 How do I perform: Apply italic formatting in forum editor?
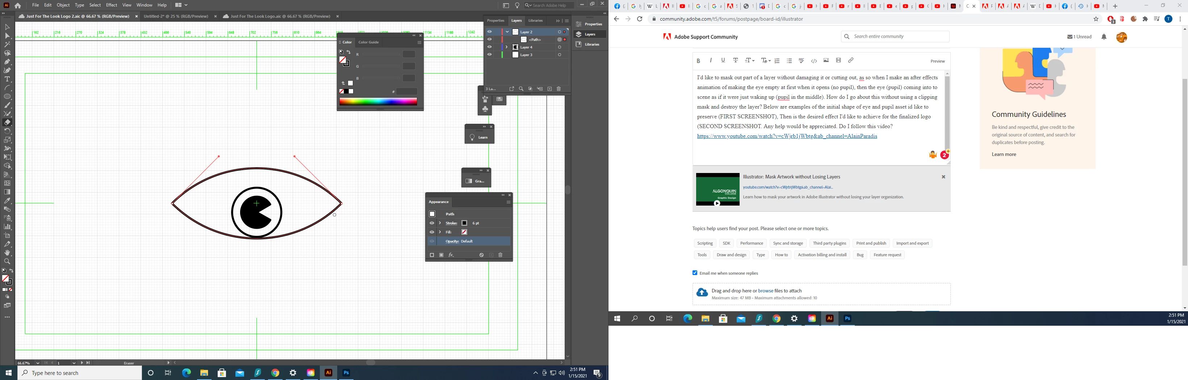pyautogui.click(x=711, y=60)
